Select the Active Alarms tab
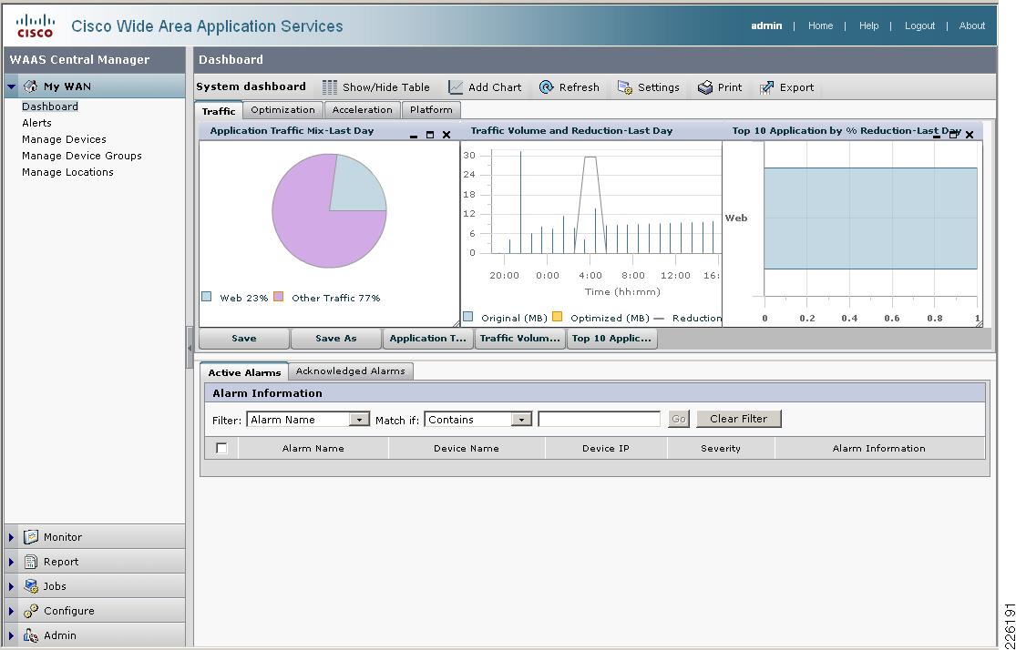Image resolution: width=1016 pixels, height=650 pixels. [244, 372]
